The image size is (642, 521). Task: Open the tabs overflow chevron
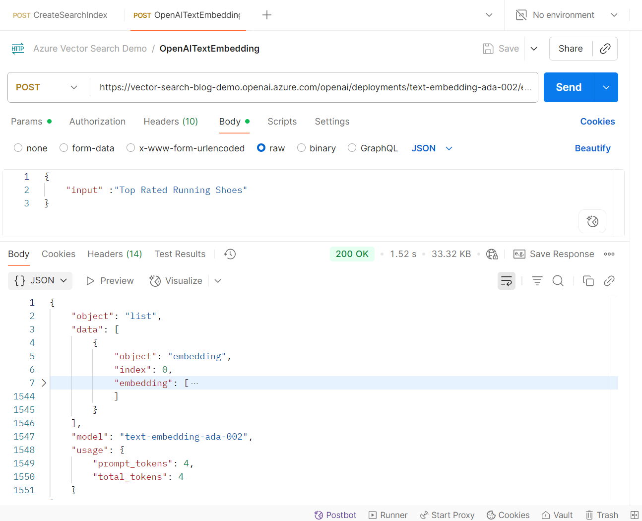click(x=489, y=15)
